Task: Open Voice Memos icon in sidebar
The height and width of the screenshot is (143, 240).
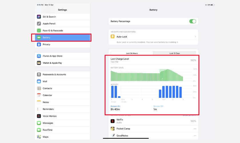Action: pos(39,116)
